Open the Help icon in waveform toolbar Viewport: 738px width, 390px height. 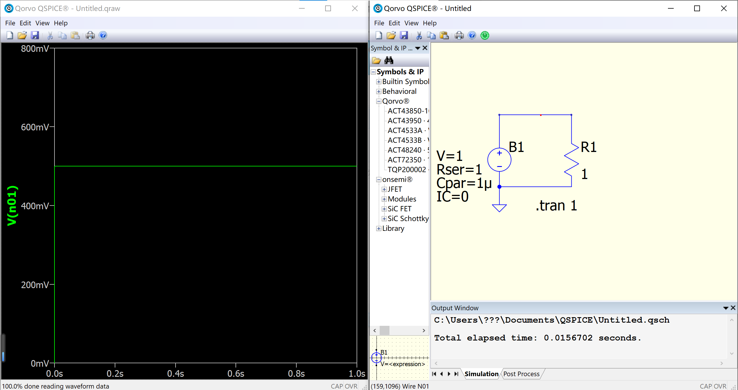(103, 35)
